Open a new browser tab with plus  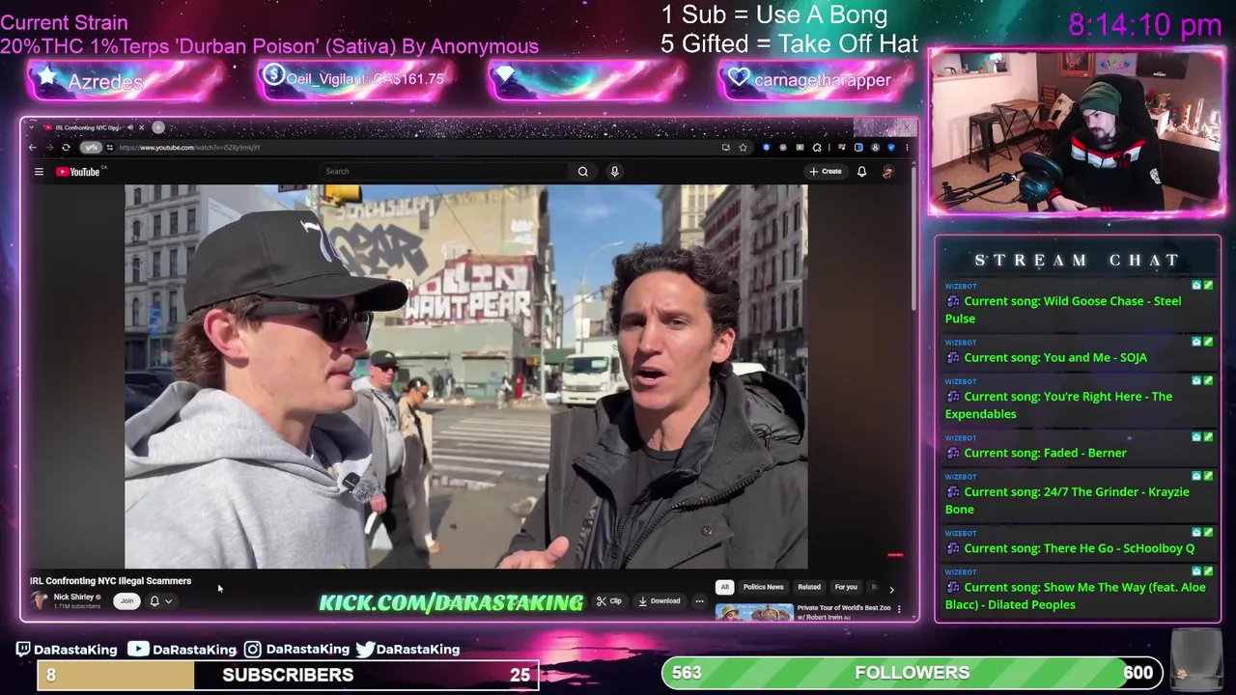158,127
